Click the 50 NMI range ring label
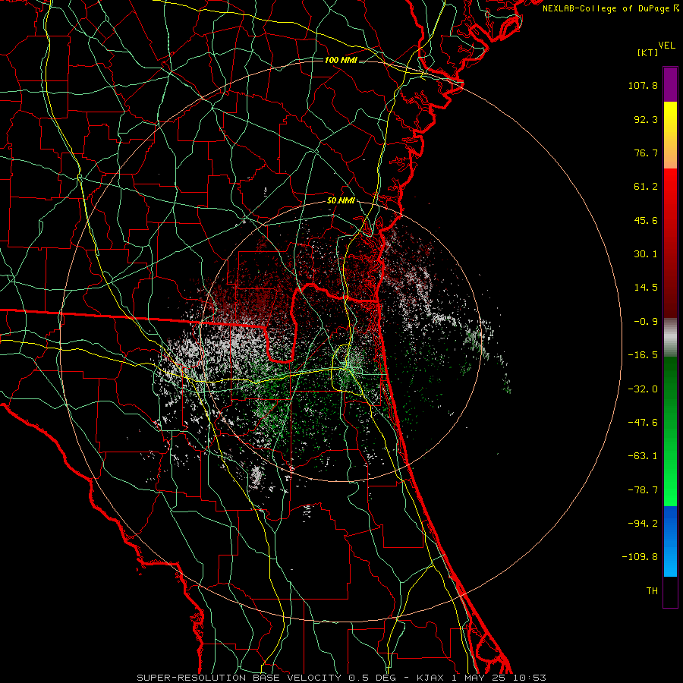The image size is (683, 683). pos(341,201)
